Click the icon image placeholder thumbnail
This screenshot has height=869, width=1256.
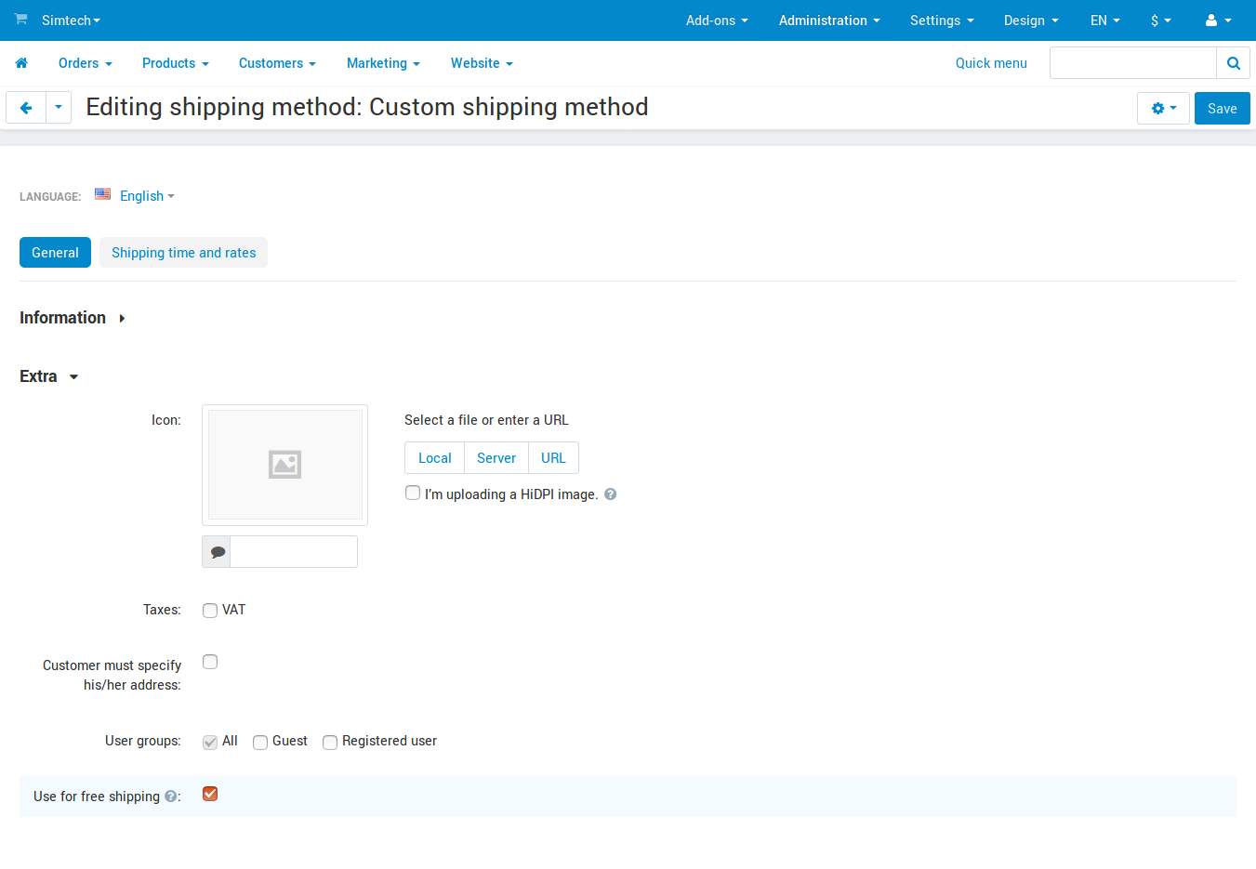point(284,465)
